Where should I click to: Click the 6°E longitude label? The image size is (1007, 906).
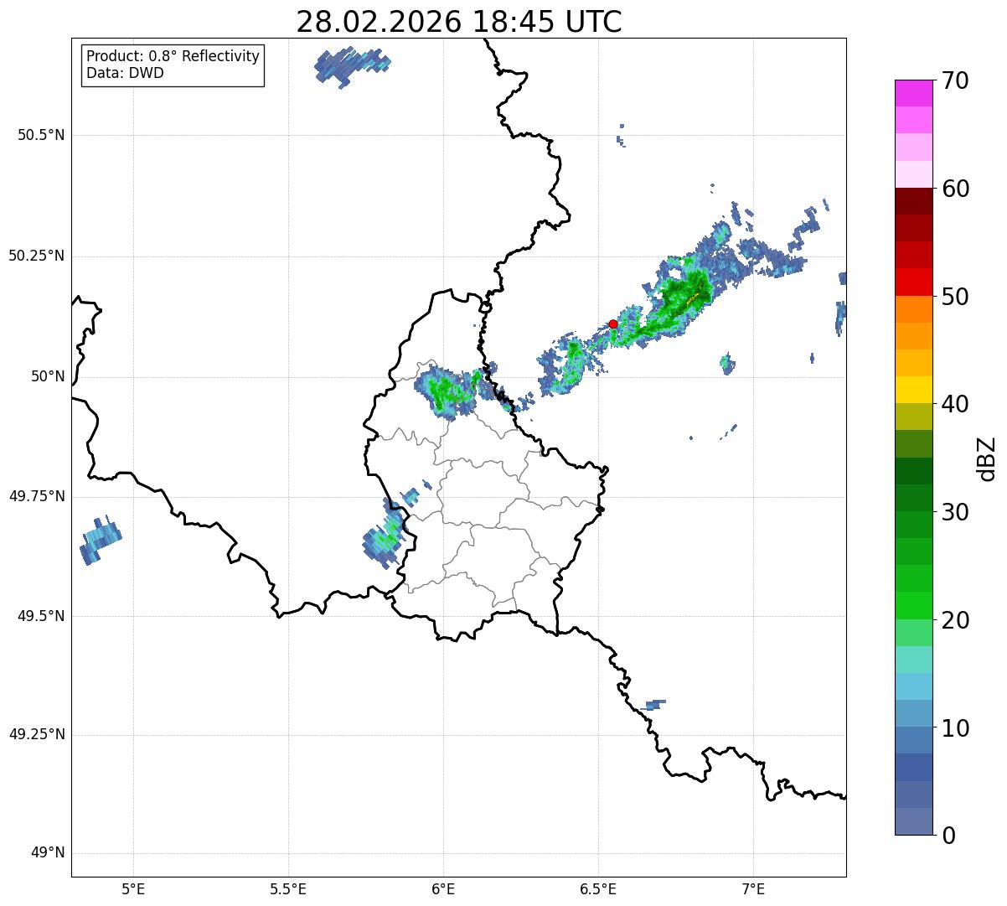point(443,888)
